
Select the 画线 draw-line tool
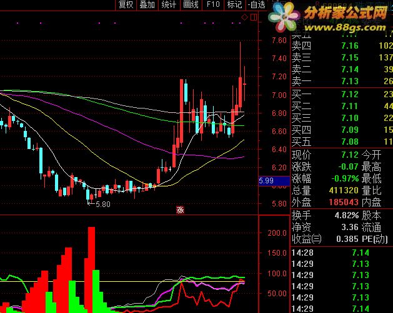click(x=191, y=4)
